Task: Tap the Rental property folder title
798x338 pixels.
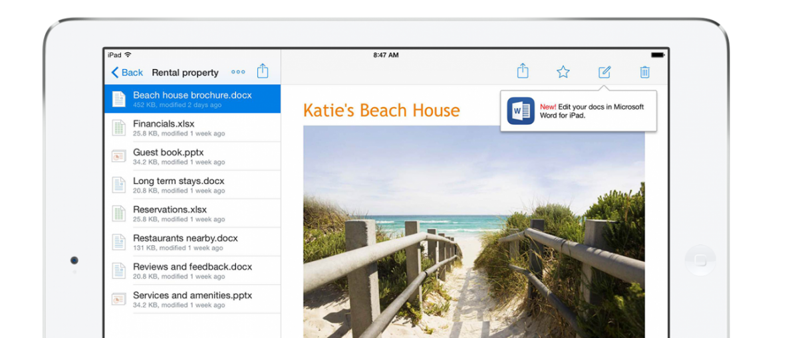Action: click(185, 72)
